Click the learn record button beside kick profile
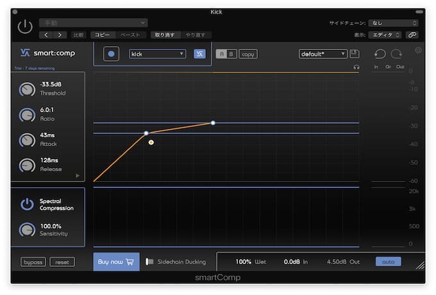The height and width of the screenshot is (295, 436). point(112,54)
